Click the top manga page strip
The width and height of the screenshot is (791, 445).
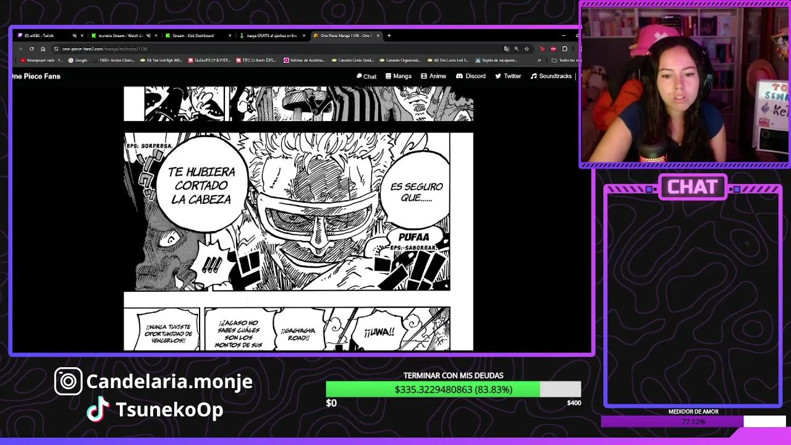click(298, 103)
